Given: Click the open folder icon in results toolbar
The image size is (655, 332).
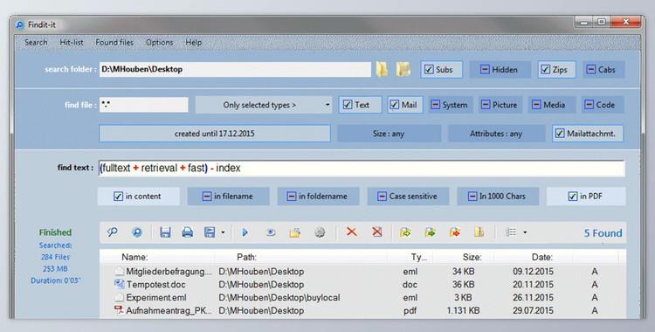Looking at the screenshot, I should coord(295,232).
